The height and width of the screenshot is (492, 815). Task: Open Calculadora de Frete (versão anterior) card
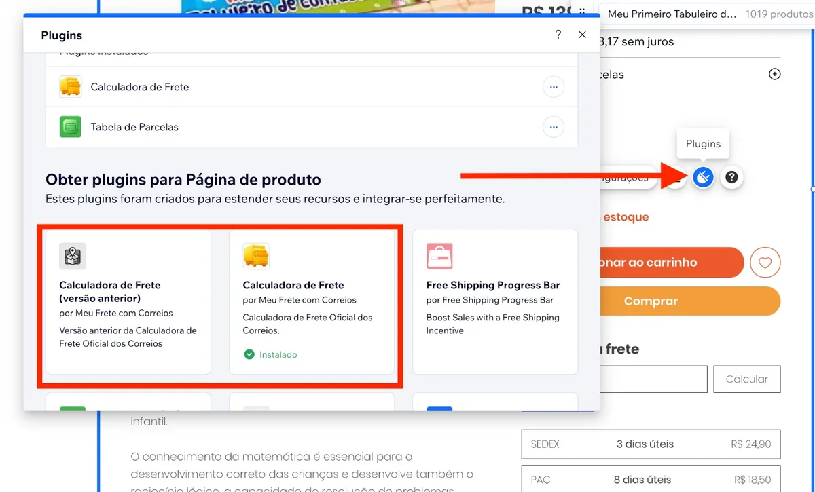(128, 302)
